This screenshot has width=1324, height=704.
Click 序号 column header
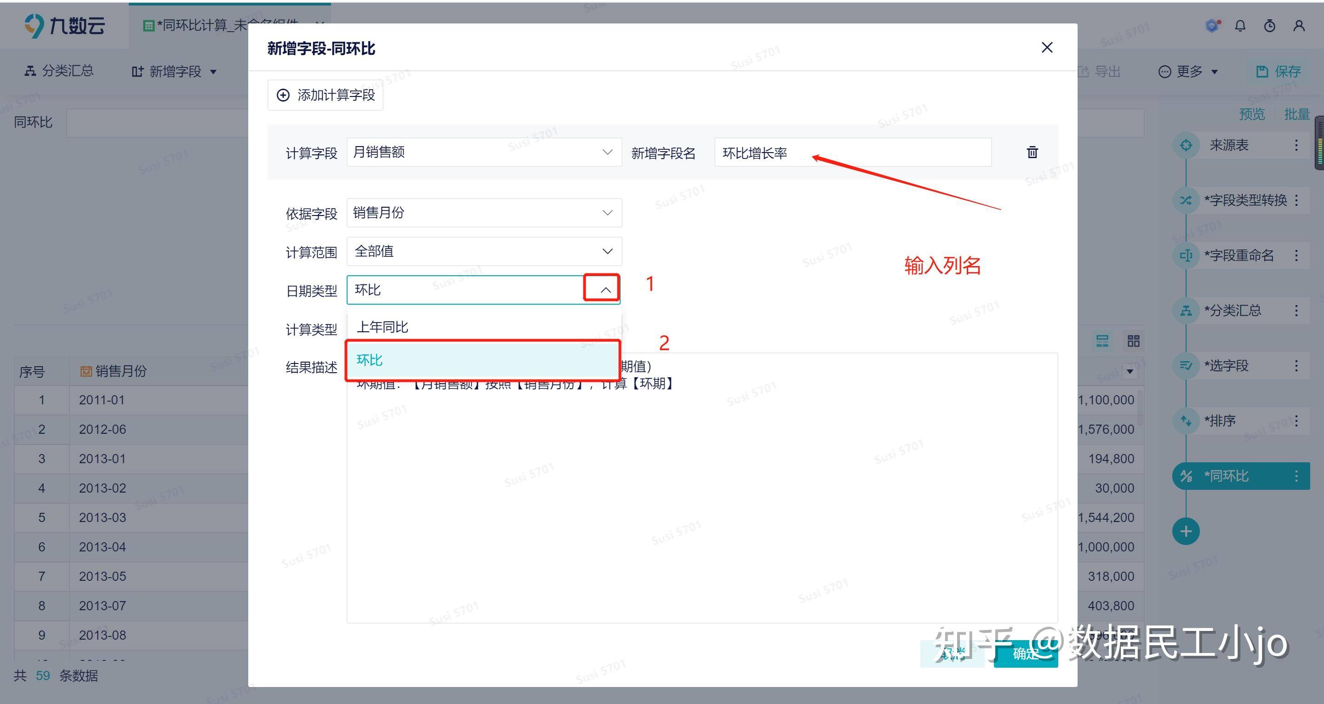(32, 371)
